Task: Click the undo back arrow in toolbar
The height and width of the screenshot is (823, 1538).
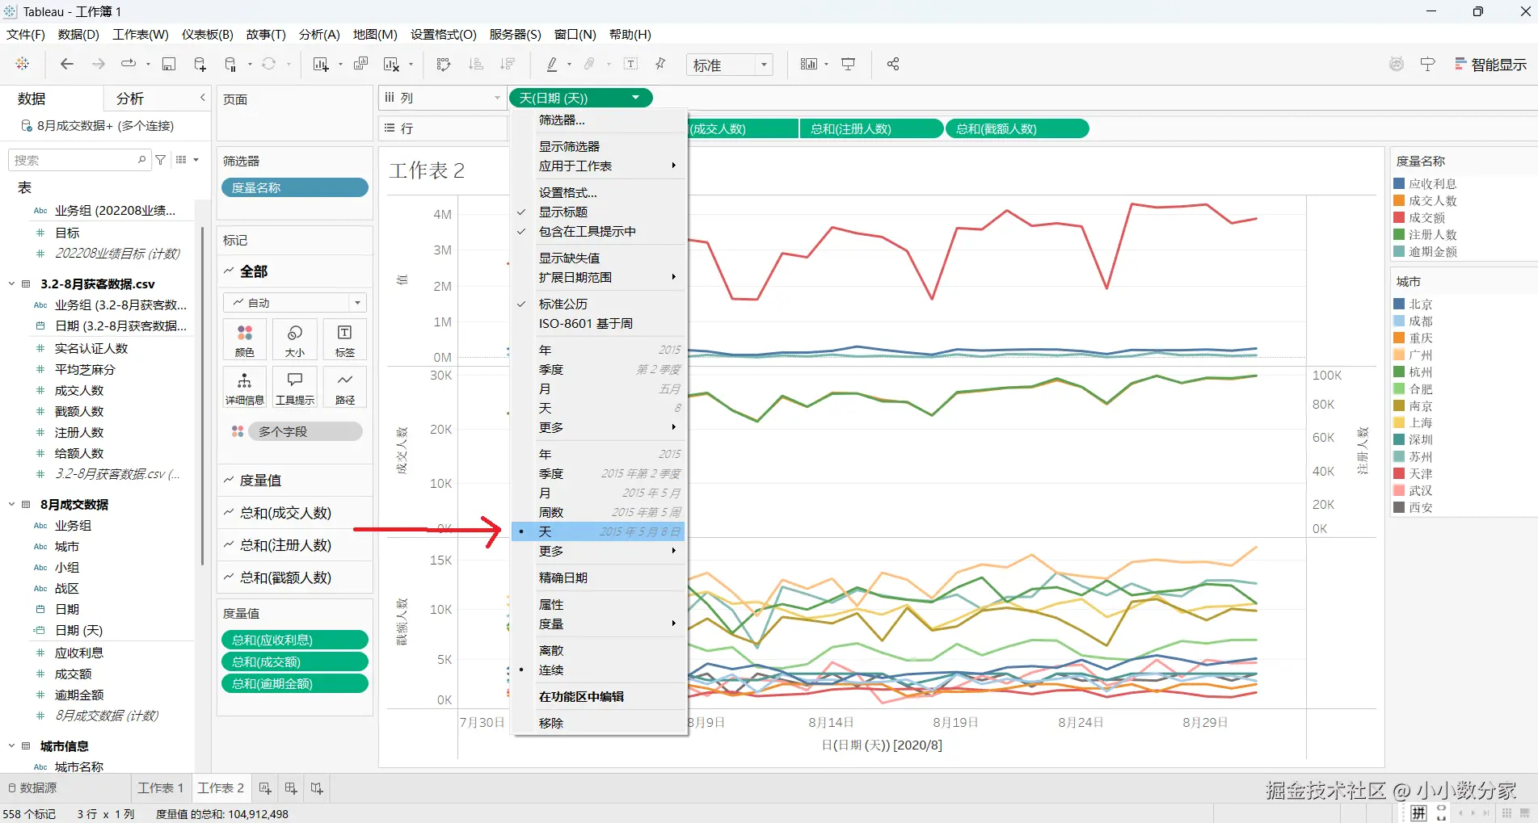Action: pos(67,64)
